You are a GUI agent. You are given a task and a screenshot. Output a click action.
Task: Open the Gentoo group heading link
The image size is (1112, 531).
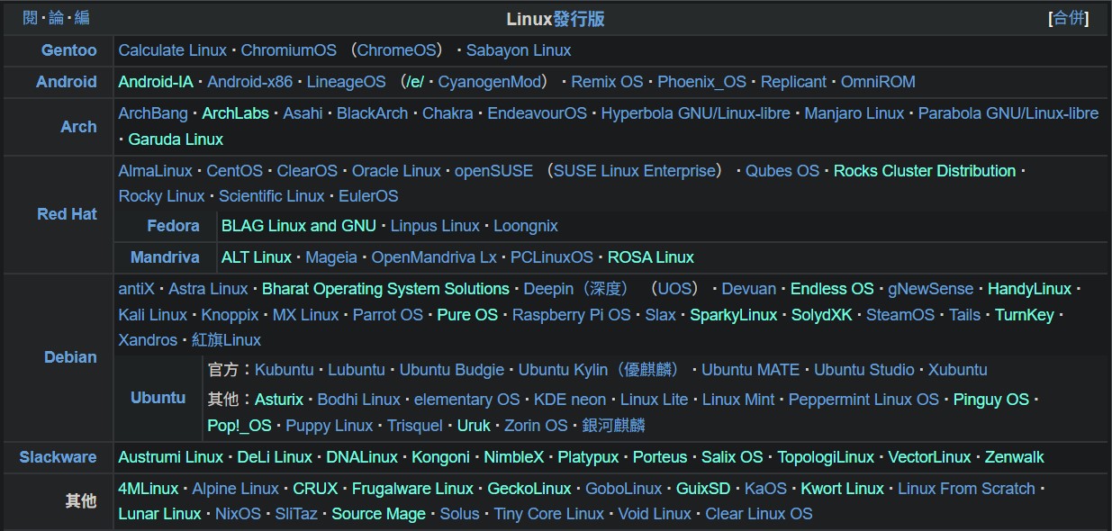[x=68, y=50]
